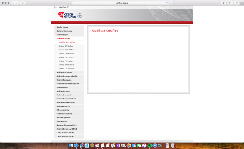
Task: Show Safari downloads
Action: [224, 3]
